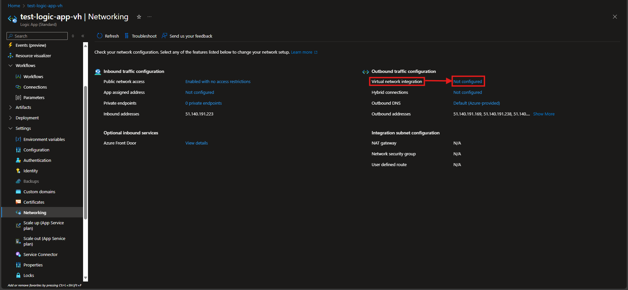Screen dimensions: 628x290
Task: Click the Properties icon in sidebar
Action: [x=18, y=265]
